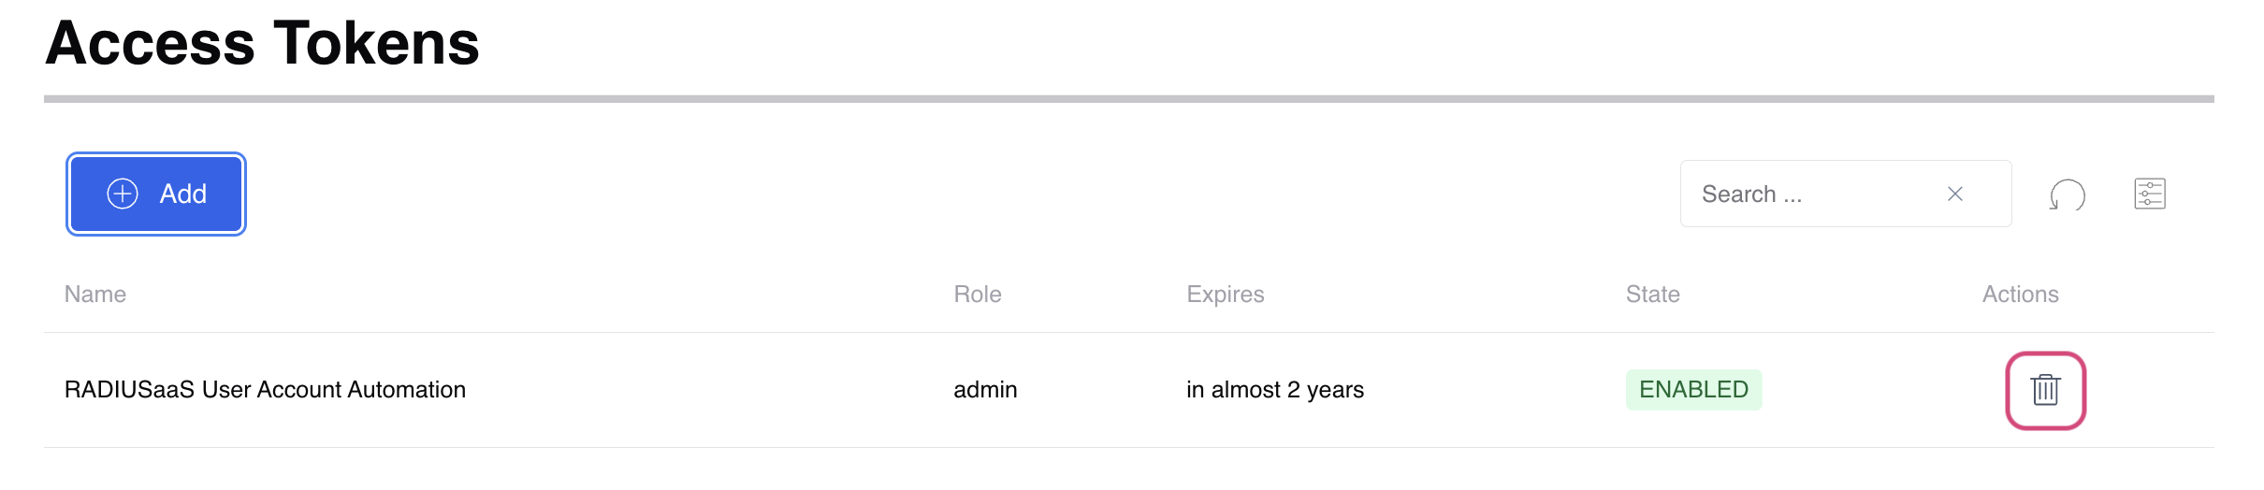Sort by the Expires column header
The width and height of the screenshot is (2264, 490).
[1226, 295]
